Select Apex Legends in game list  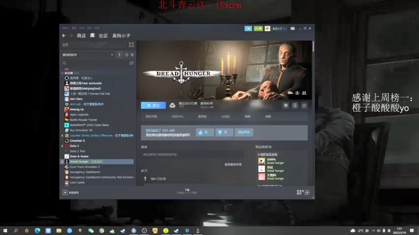click(79, 114)
